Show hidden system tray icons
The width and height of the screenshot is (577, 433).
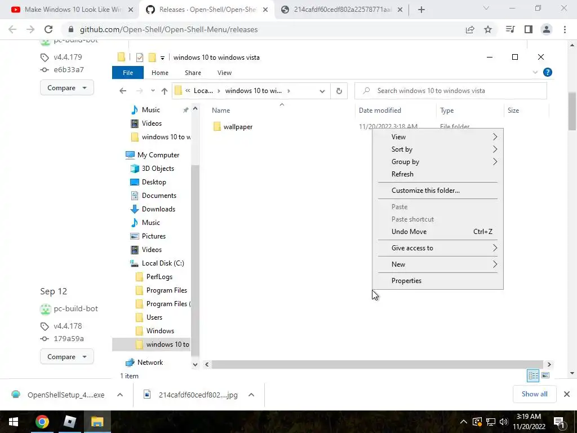464,422
